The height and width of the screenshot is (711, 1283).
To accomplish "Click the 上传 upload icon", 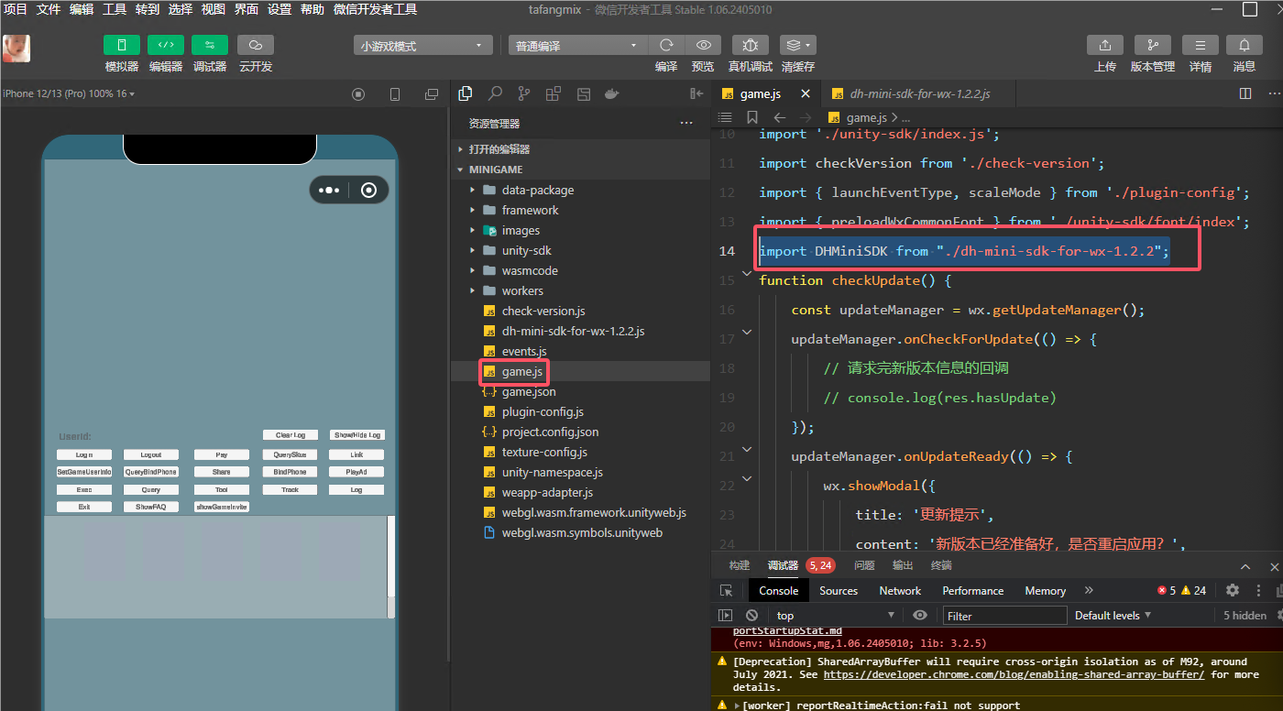I will (1105, 45).
